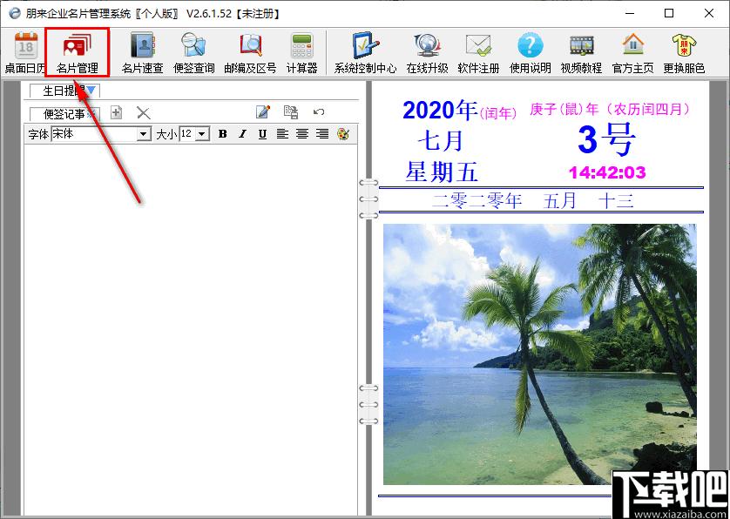Delete note with the X button
Viewport: 730px width, 519px height.
click(144, 112)
